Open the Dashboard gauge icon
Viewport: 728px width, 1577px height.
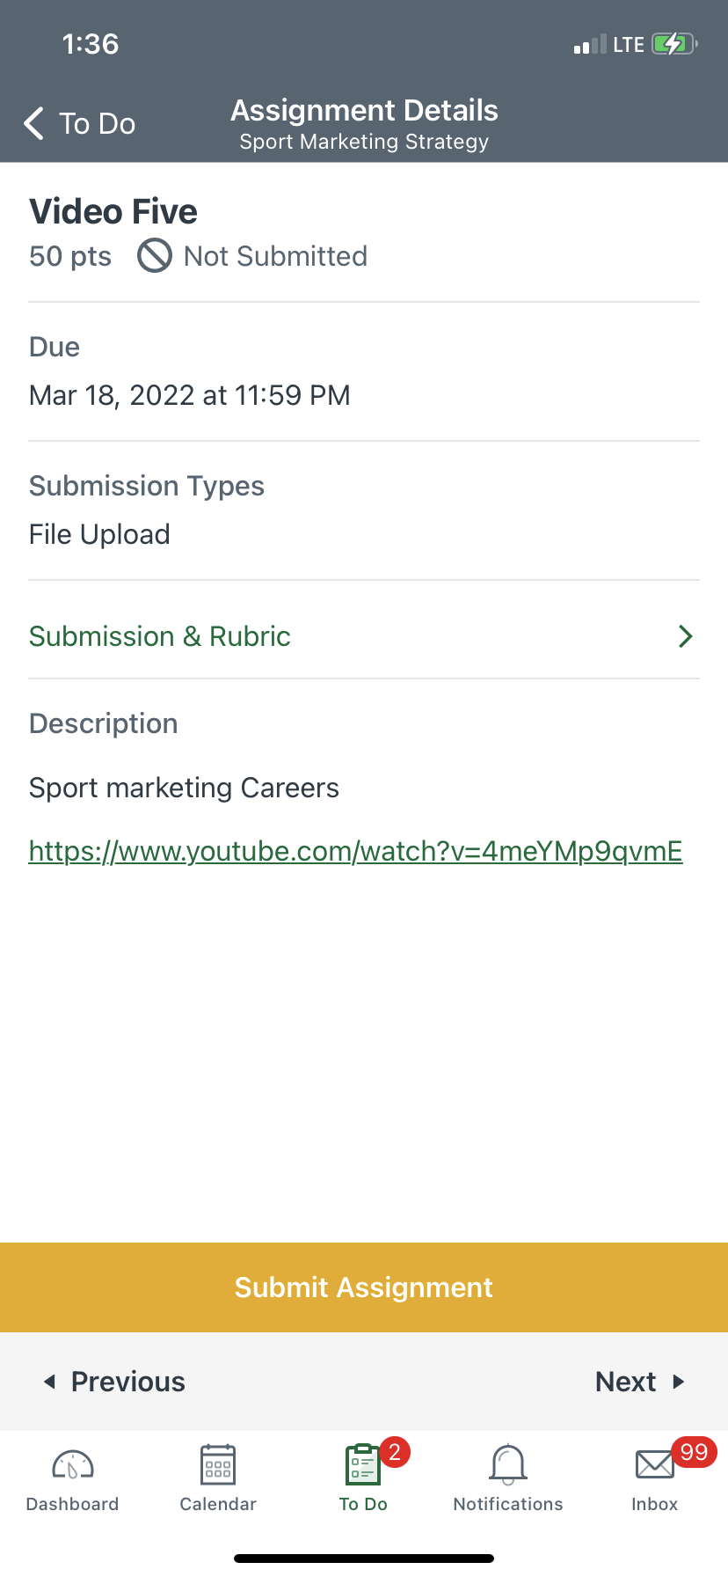click(73, 1465)
